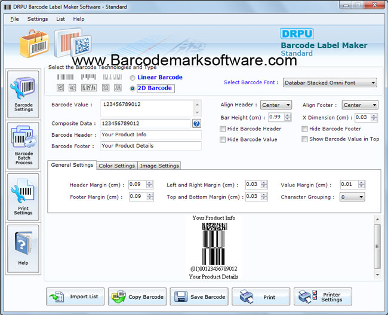Image resolution: width=388 pixels, height=315 pixels.
Task: Click fourth 2D barcode sample icon
Action: pyautogui.click(x=106, y=87)
